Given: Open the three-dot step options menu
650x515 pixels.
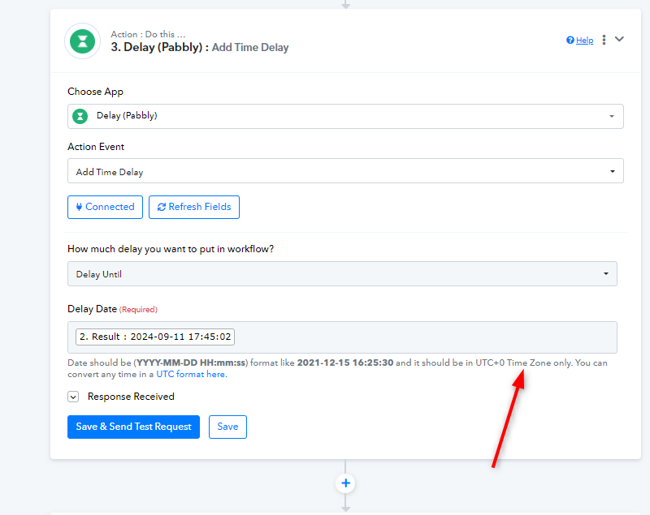Looking at the screenshot, I should click(604, 40).
